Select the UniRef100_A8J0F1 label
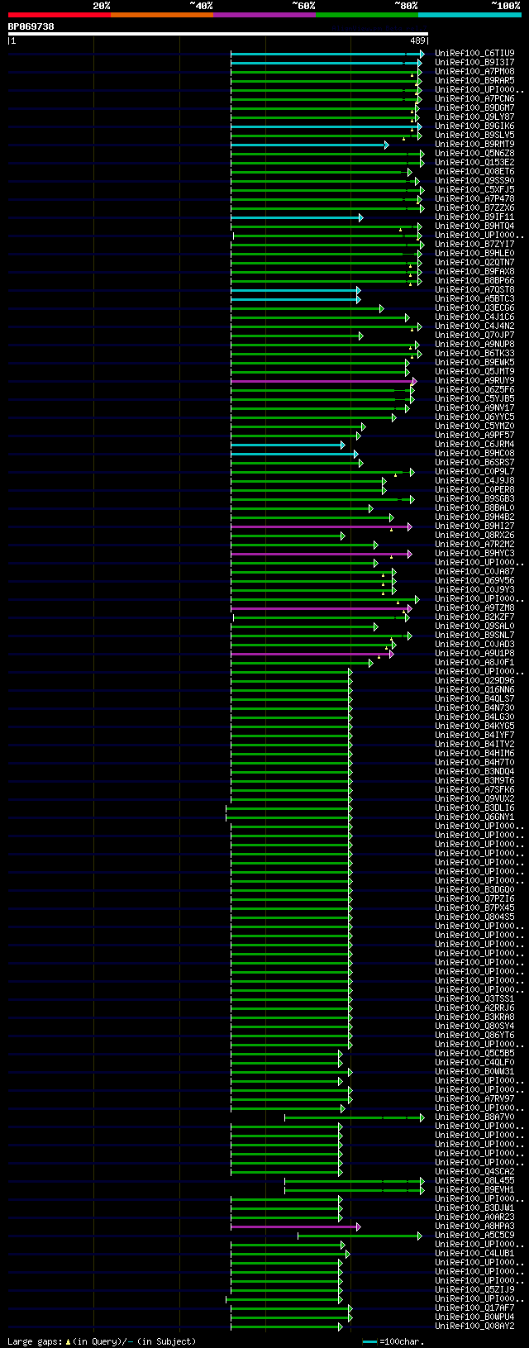Image resolution: width=529 pixels, height=1348 pixels. point(474,663)
